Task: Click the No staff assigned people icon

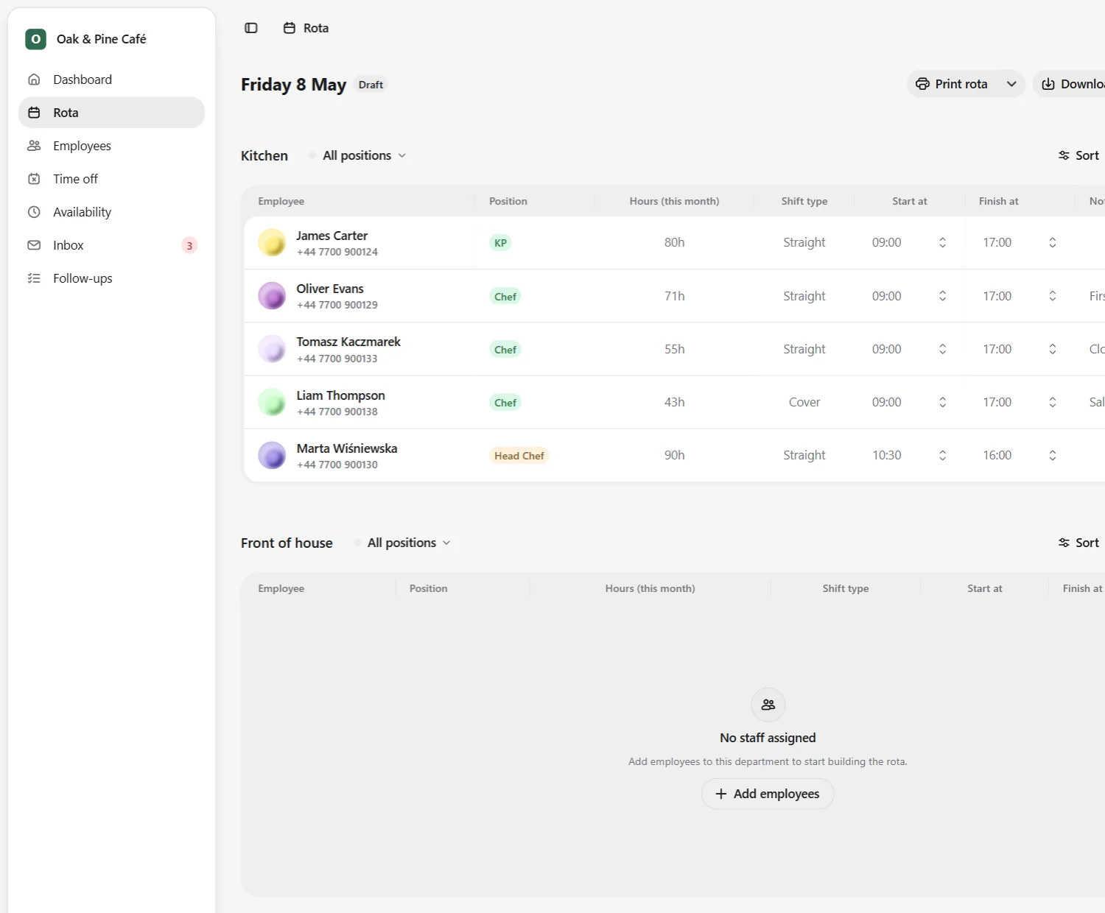Action: point(768,705)
